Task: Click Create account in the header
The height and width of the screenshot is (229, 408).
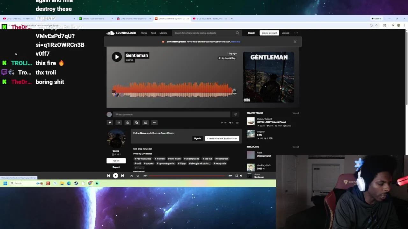Action: pyautogui.click(x=269, y=33)
